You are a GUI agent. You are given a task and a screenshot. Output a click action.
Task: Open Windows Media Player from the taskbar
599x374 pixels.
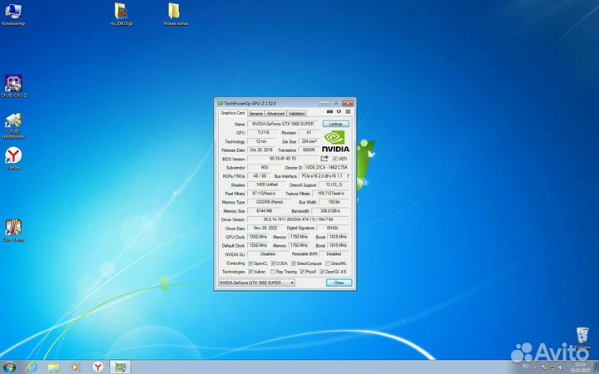click(75, 367)
